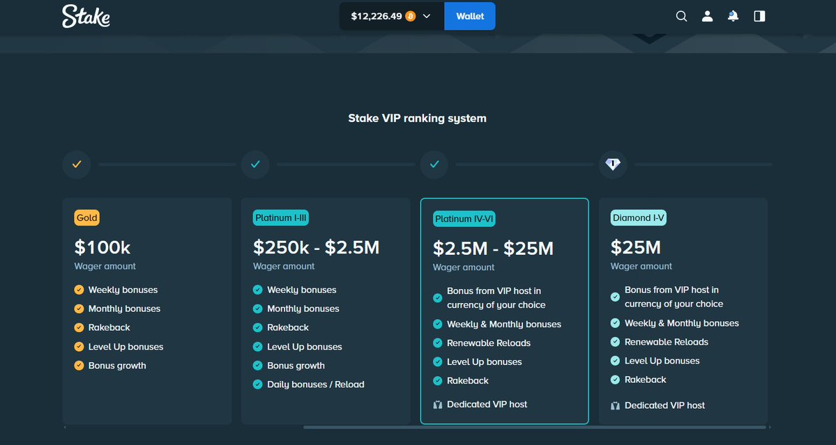This screenshot has width=836, height=445.
Task: Click the Wallet button
Action: coord(470,16)
